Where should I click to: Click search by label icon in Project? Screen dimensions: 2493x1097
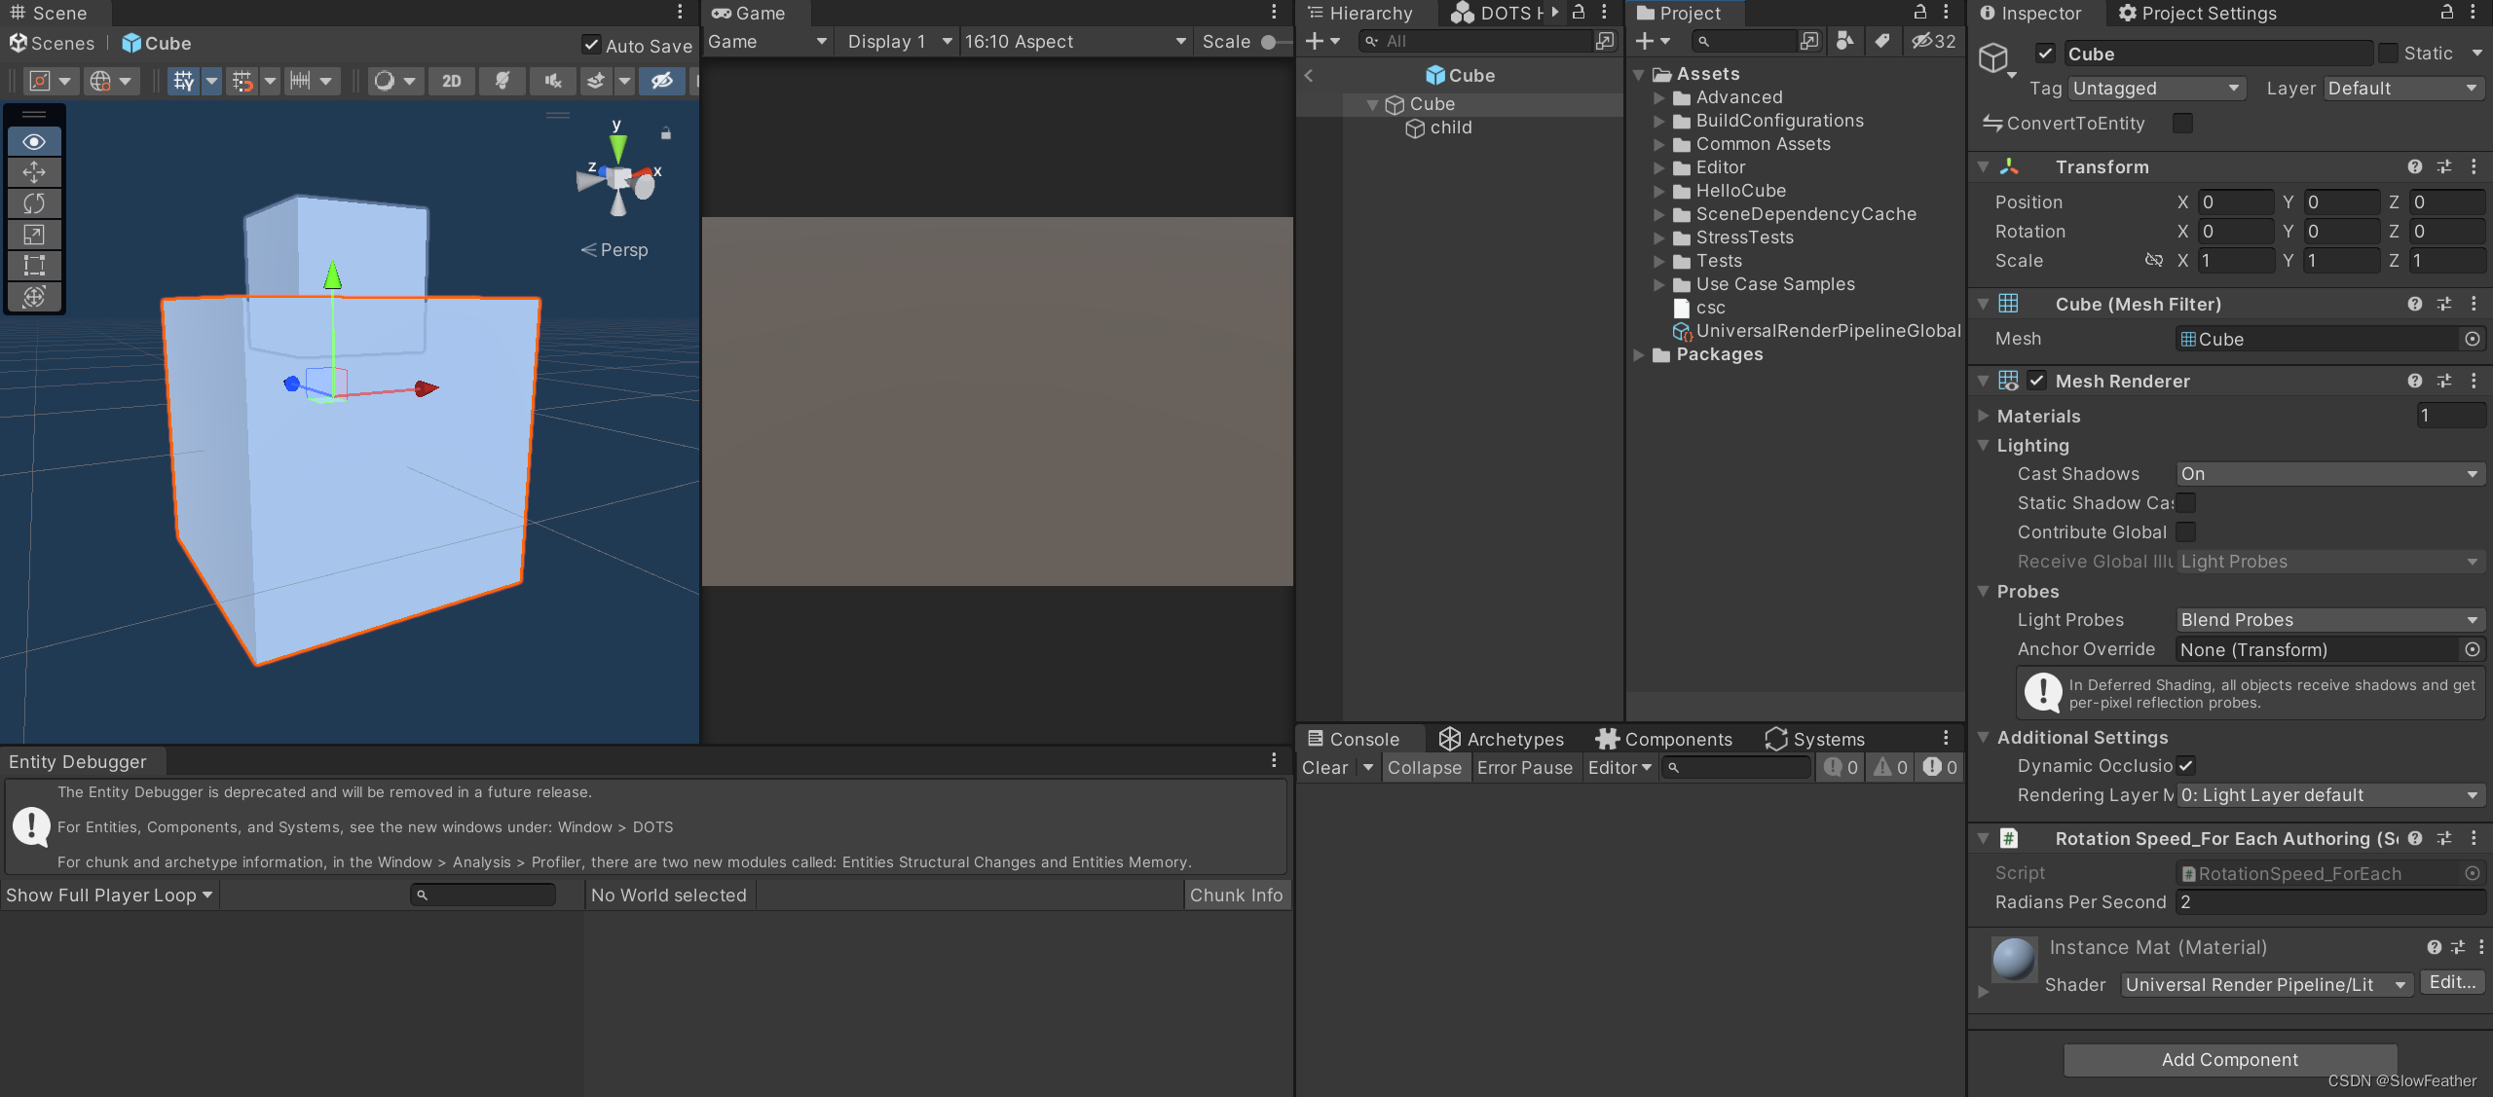[x=1882, y=41]
